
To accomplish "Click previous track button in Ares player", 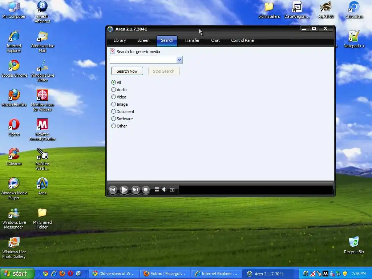I will click(x=113, y=190).
